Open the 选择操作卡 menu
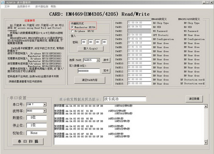Image resolution: width=214 pixels, height=154 pixels. click(x=24, y=7)
